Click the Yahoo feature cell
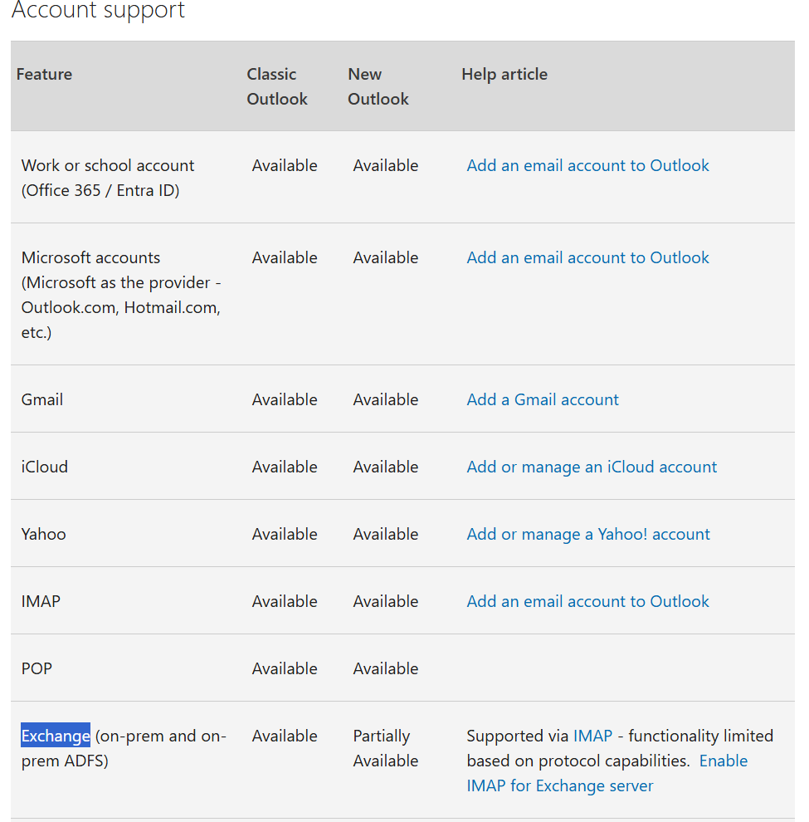This screenshot has width=809, height=822. [44, 534]
